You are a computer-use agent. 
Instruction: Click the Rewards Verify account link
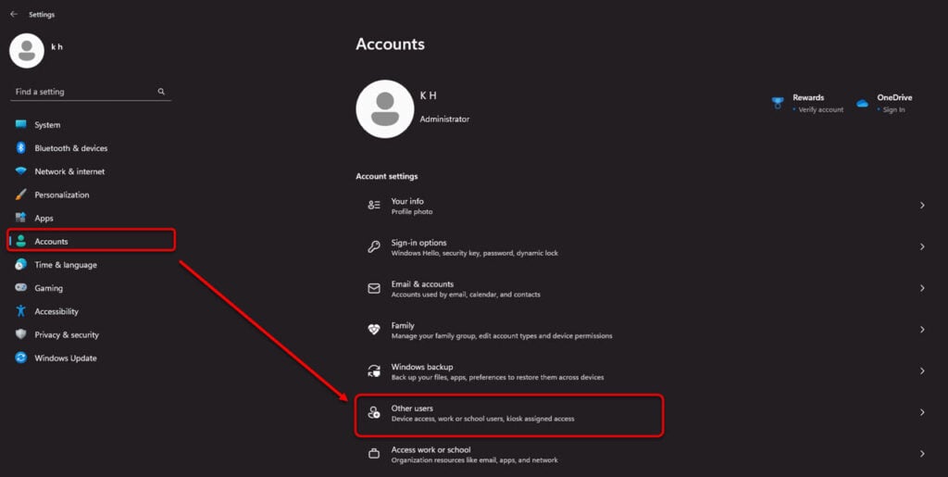tap(820, 110)
